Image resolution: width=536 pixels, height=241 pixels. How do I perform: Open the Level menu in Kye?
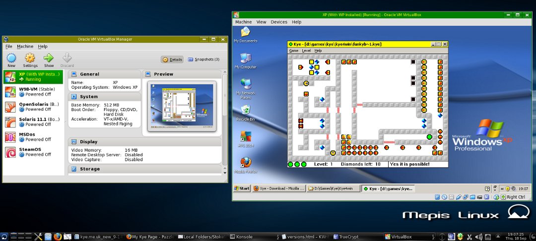306,51
